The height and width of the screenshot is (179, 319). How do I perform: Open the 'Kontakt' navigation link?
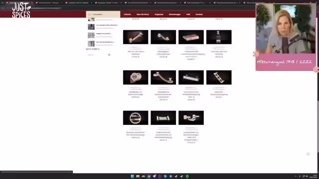199,14
